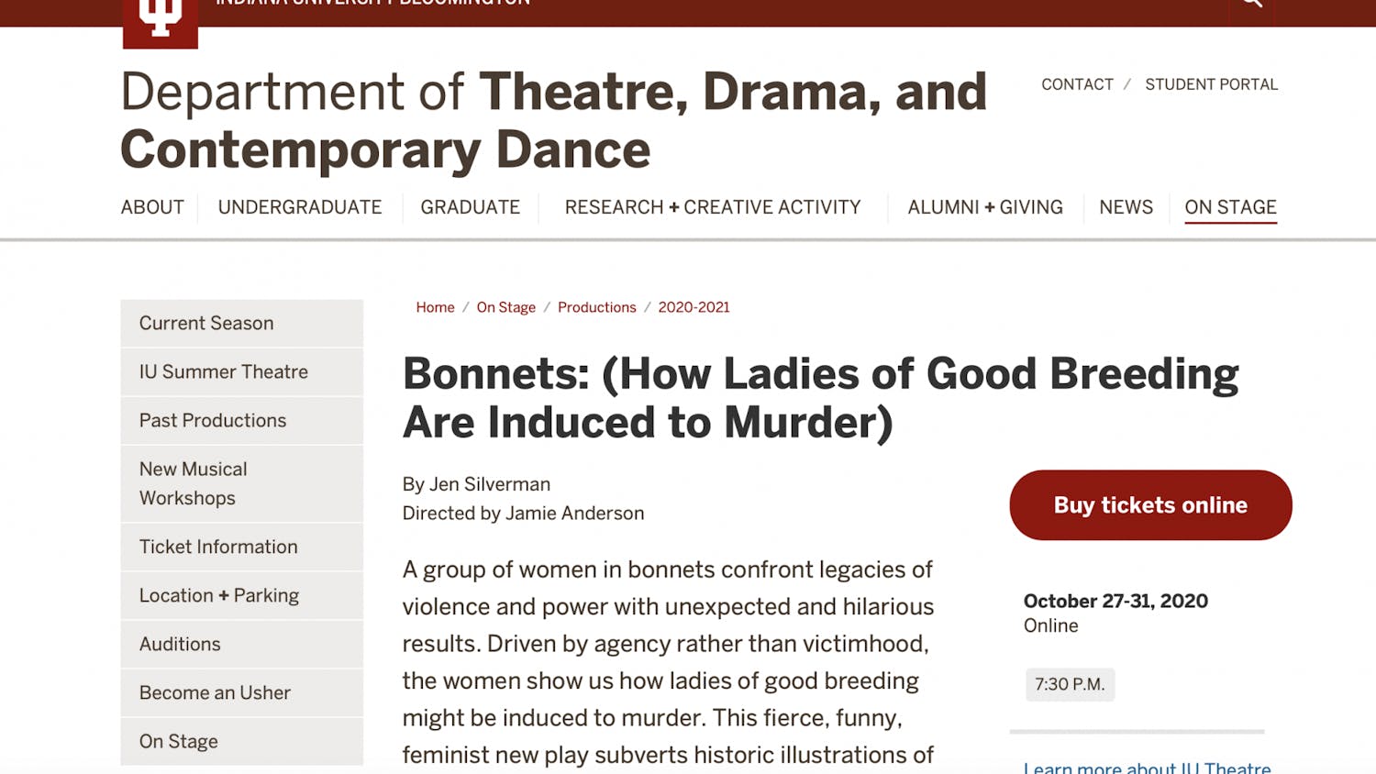This screenshot has height=774, width=1376.
Task: Open Research + Creative Activity menu
Action: coord(713,207)
